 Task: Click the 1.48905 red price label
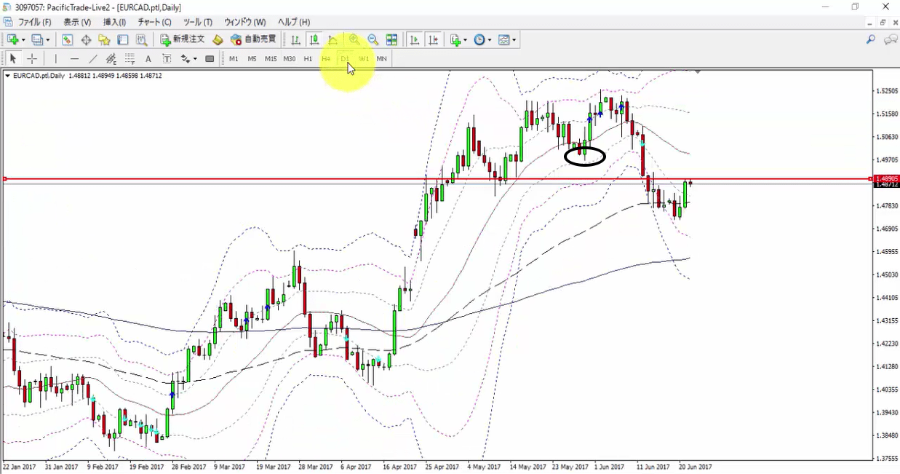point(887,178)
